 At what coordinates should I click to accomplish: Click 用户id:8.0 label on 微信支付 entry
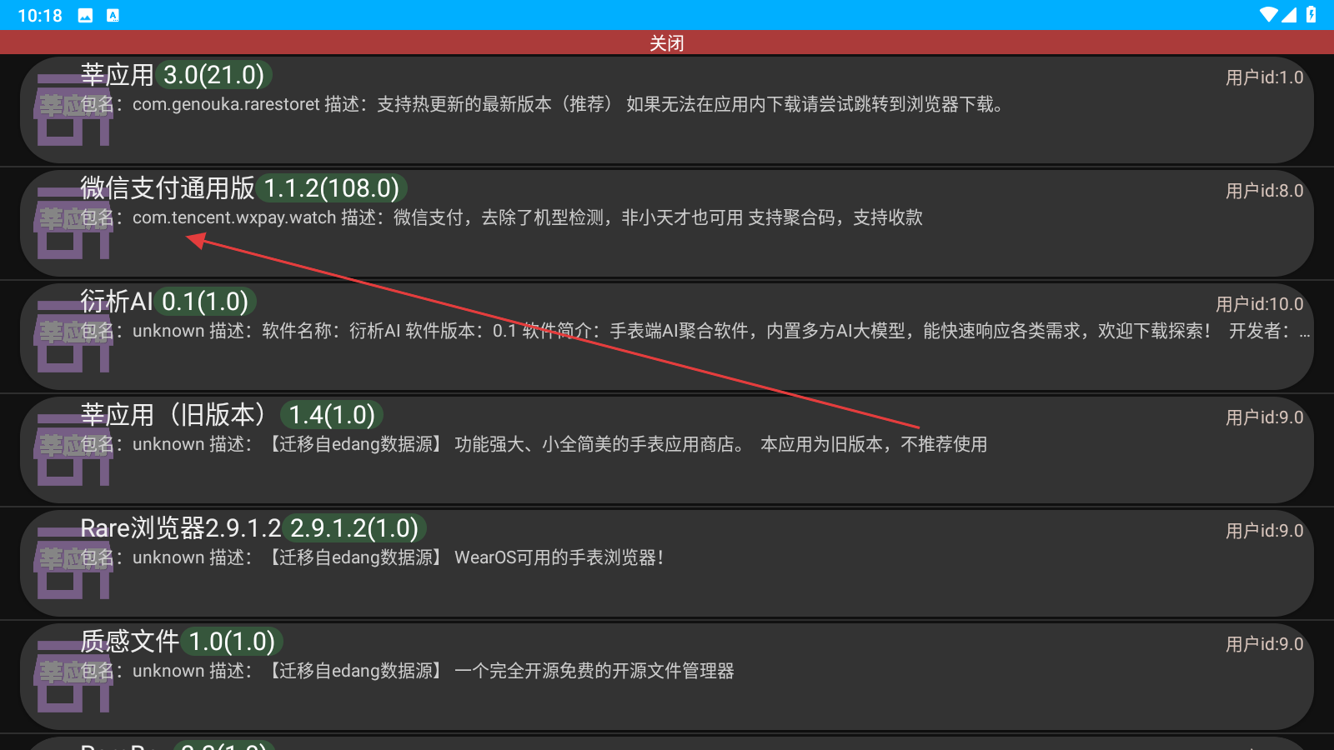1264,191
